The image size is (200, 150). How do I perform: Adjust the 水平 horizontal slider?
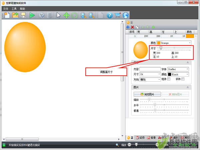click(x=155, y=105)
